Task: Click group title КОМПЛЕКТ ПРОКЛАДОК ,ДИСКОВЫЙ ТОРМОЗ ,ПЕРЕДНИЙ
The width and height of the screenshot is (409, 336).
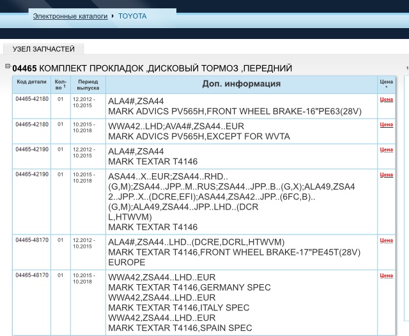Action: 166,68
